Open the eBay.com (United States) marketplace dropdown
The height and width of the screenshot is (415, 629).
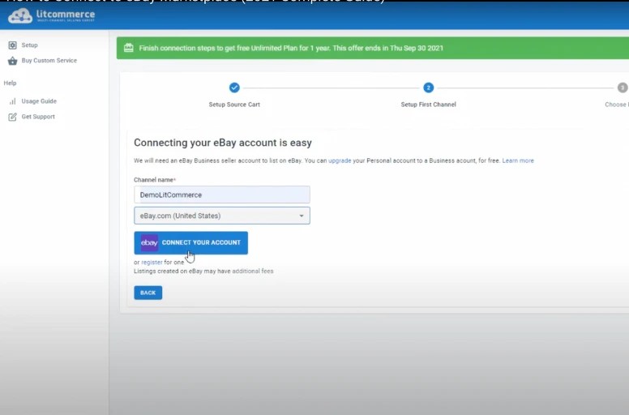point(222,216)
